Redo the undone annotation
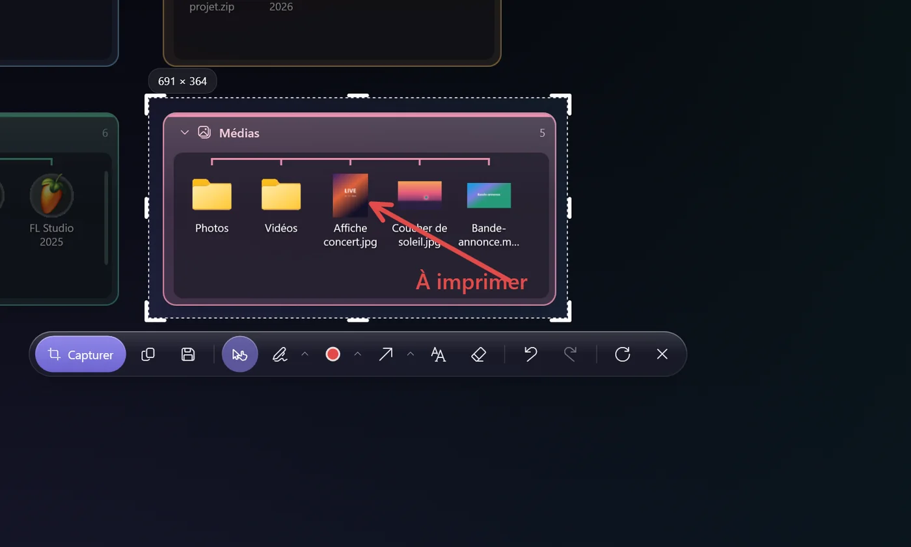 (x=570, y=354)
